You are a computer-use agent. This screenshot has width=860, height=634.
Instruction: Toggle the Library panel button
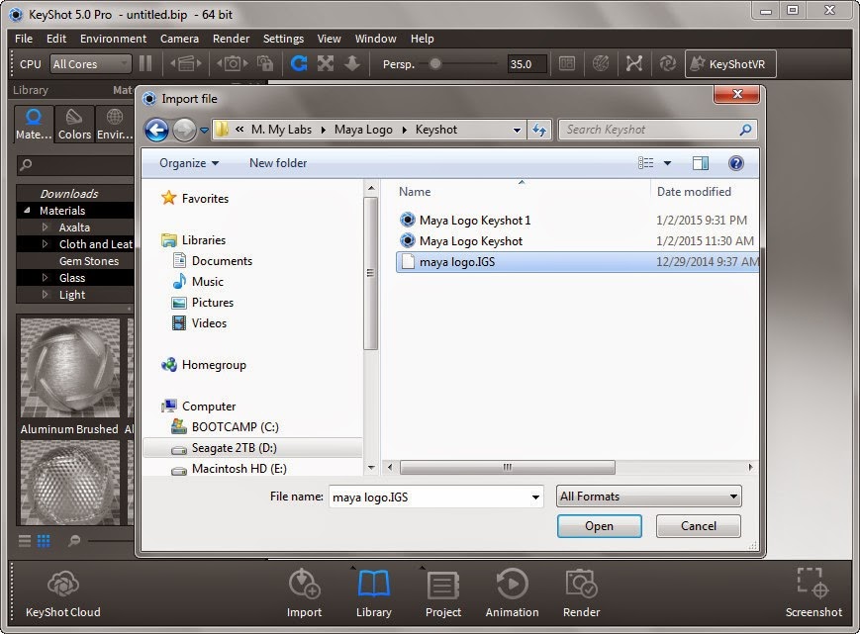(x=373, y=592)
